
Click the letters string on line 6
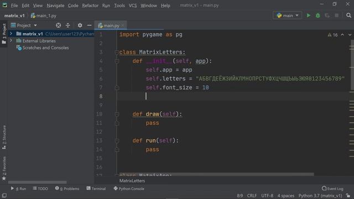pyautogui.click(x=270, y=78)
